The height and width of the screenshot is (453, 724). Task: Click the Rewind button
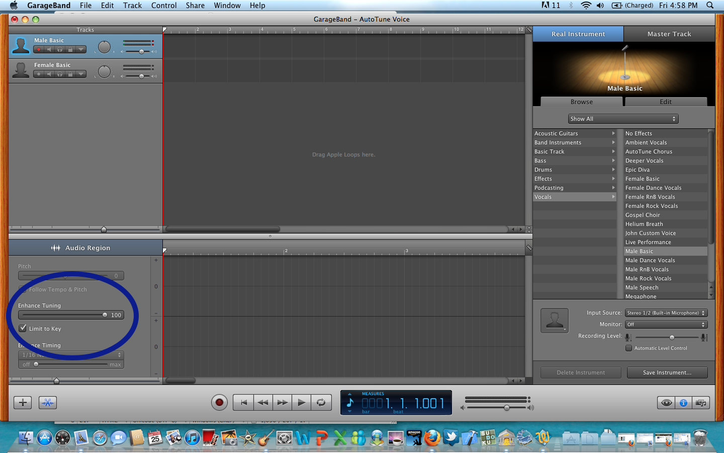pos(263,402)
